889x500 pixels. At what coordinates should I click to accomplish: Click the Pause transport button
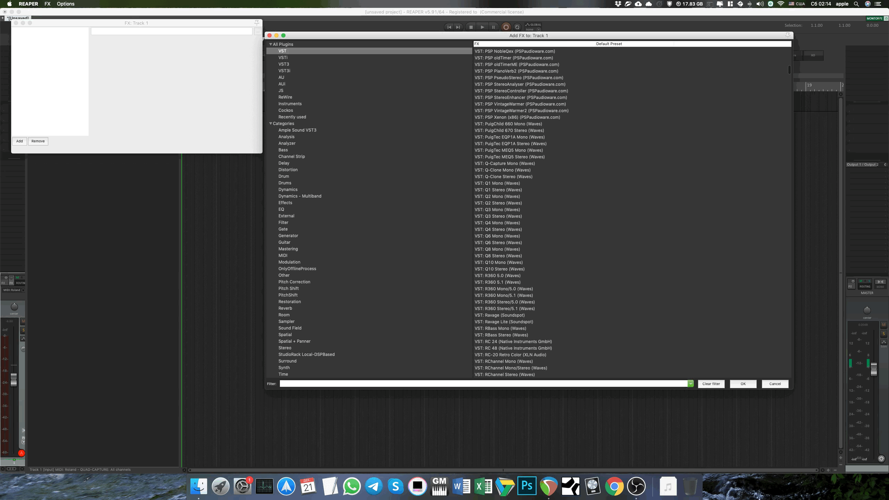coord(493,27)
